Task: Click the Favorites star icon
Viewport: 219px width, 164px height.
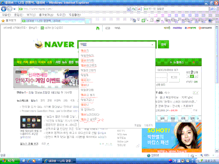Action: point(3,20)
